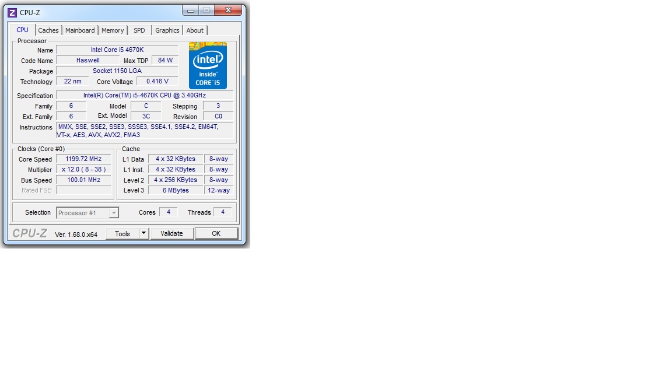The height and width of the screenshot is (378, 672).
Task: Open the About tab
Action: (195, 30)
